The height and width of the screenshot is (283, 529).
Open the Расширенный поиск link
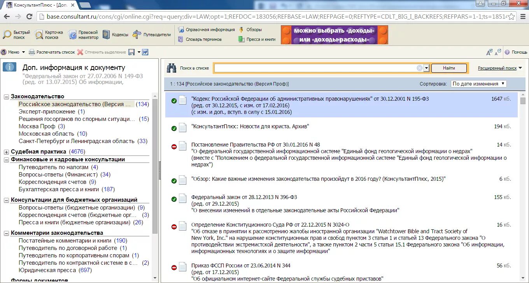[497, 68]
